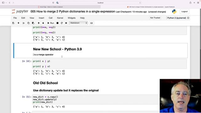
Task: Click the browser share icon
Action: [191, 3]
